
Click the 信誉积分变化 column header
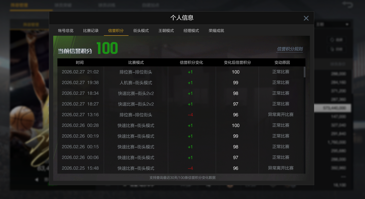pyautogui.click(x=191, y=62)
